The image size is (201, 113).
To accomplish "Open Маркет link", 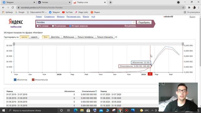I will [x=86, y=17].
